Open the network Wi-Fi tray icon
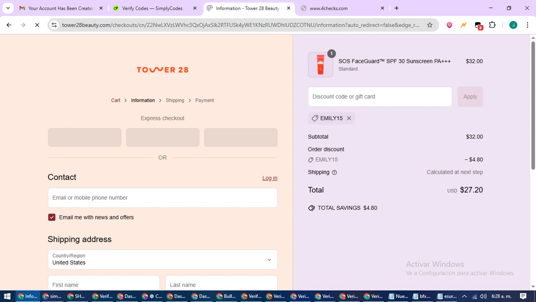 (x=475, y=296)
